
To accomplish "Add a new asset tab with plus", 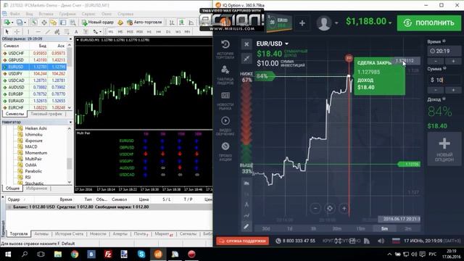I will 302,23.
